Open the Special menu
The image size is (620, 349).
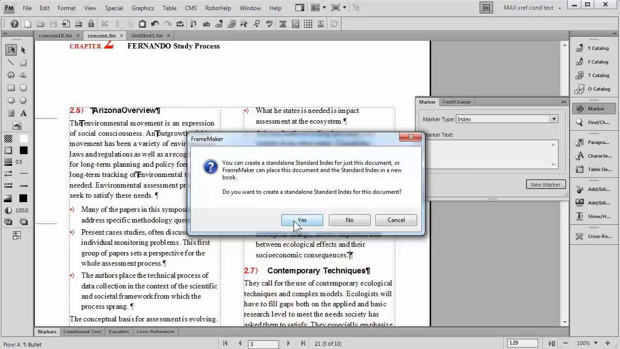pyautogui.click(x=114, y=8)
